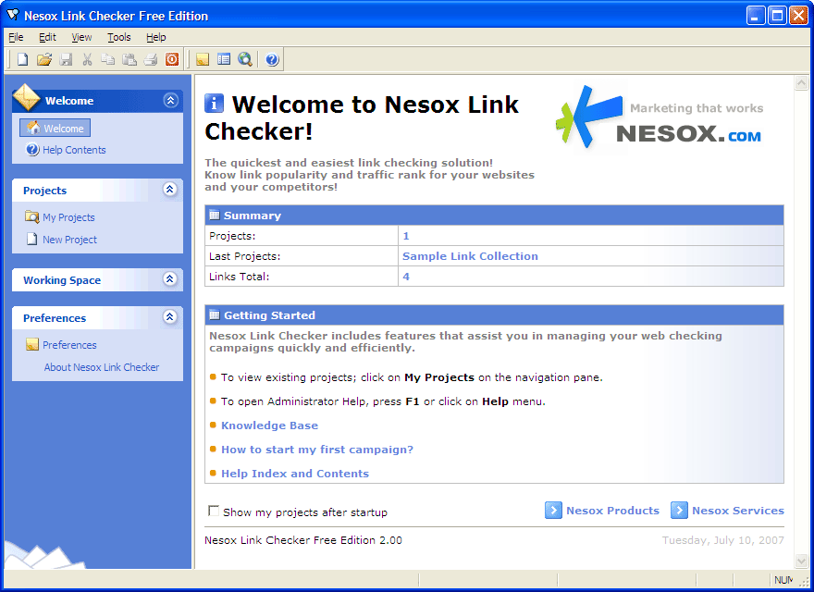
Task: Follow the Knowledge Base link
Action: tap(269, 425)
